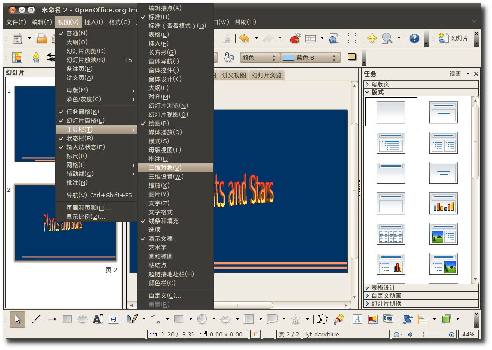Click the 幻灯片 new slide button
Screen dimensions: 492x350
[x=455, y=38]
